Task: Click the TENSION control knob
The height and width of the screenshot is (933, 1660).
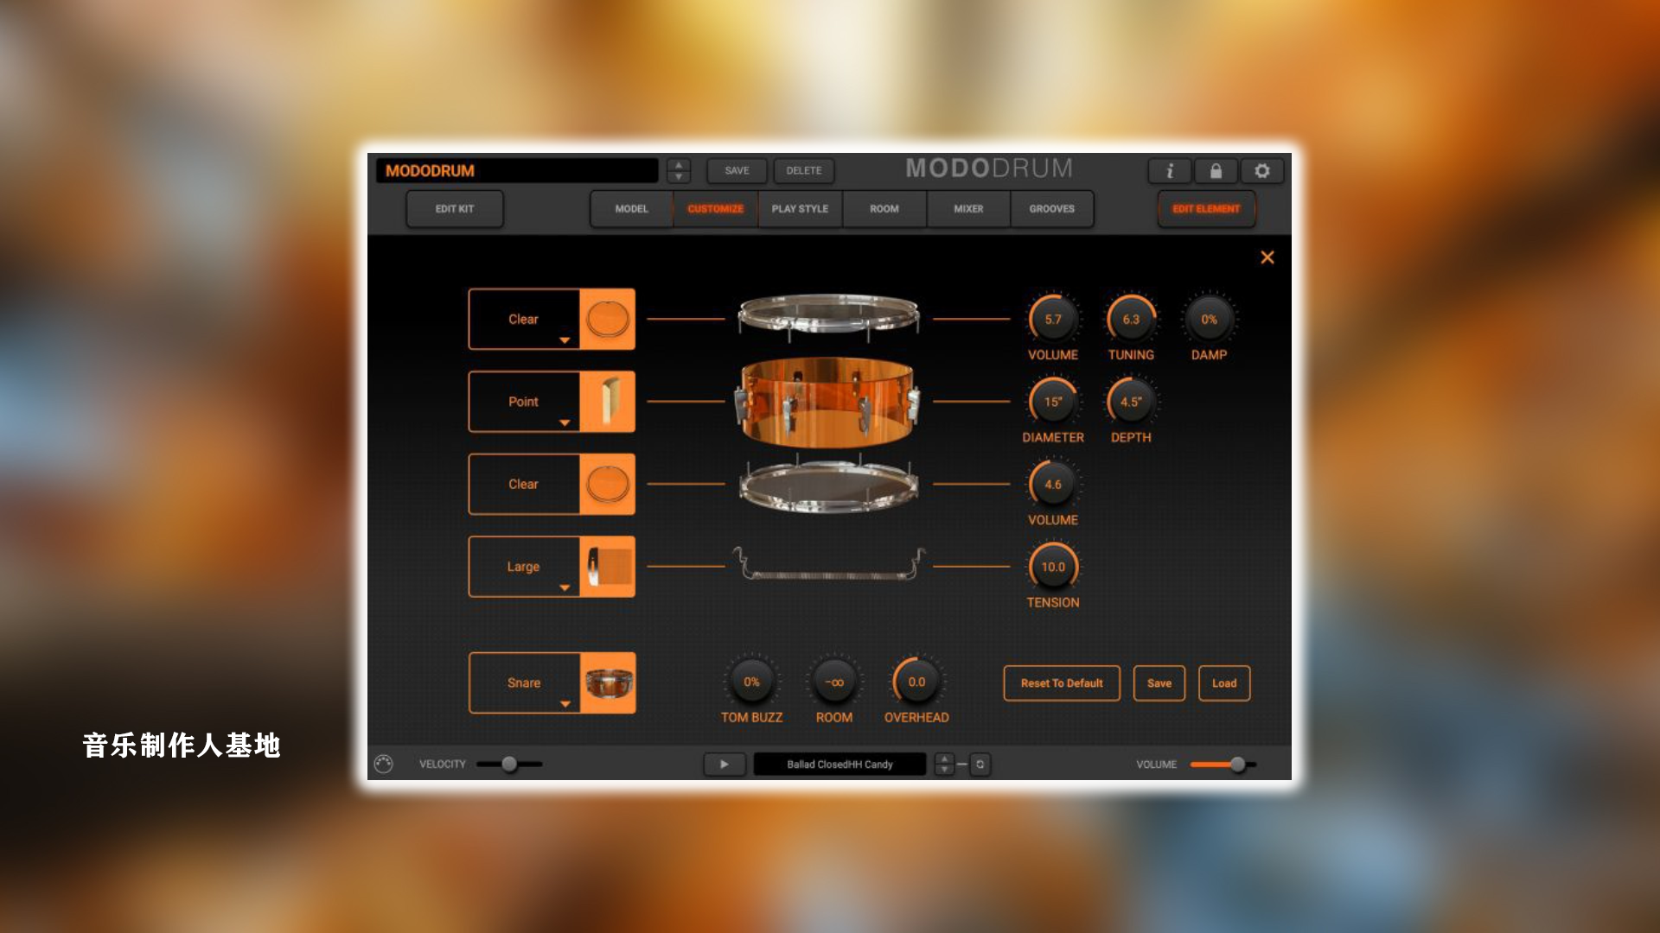Action: pos(1050,566)
